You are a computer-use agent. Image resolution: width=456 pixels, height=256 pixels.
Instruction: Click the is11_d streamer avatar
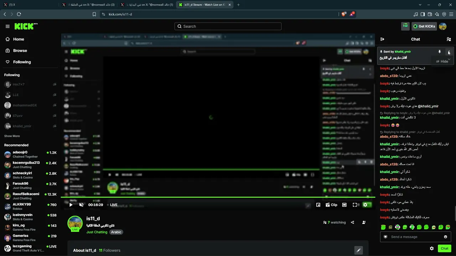click(x=75, y=223)
